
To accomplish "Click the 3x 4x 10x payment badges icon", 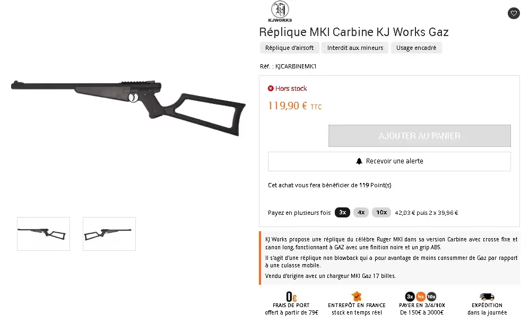I will click(422, 296).
